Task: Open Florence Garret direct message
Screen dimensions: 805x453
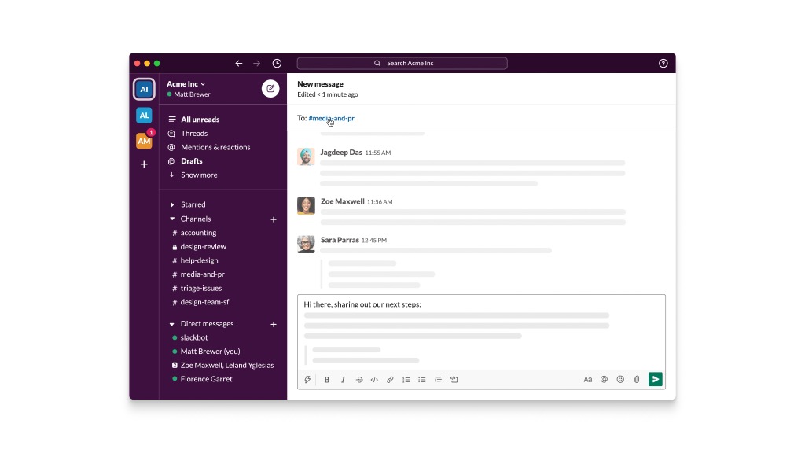Action: pyautogui.click(x=206, y=379)
